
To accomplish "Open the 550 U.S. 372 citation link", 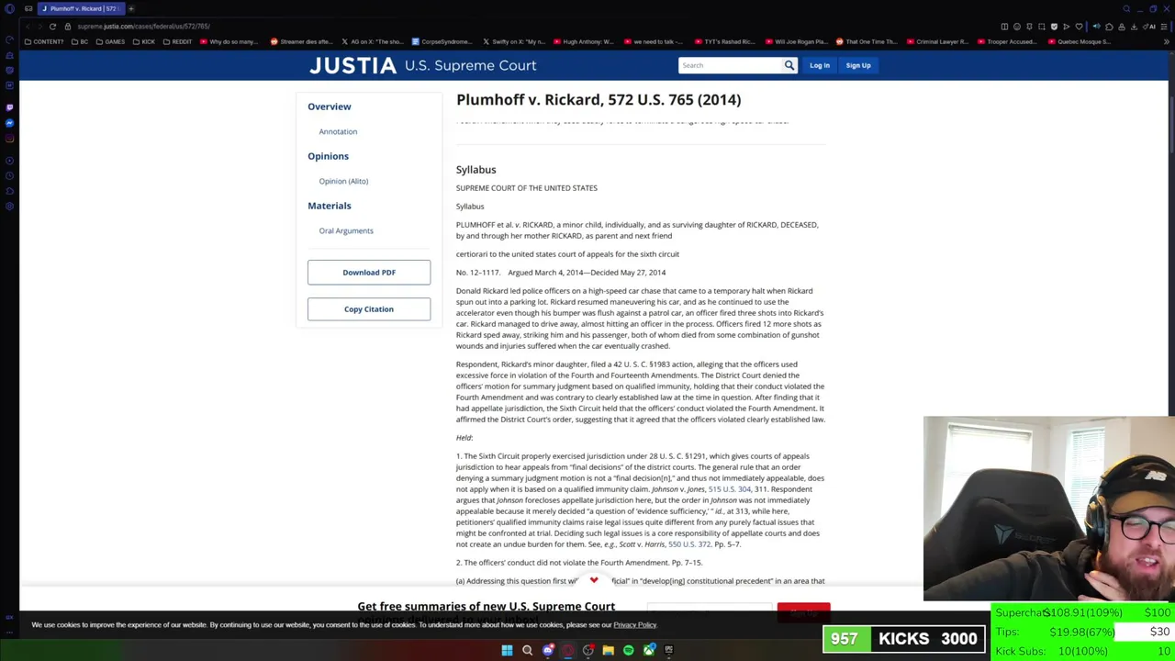I will [x=689, y=544].
